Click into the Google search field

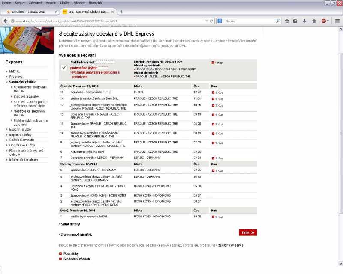[x=249, y=21]
